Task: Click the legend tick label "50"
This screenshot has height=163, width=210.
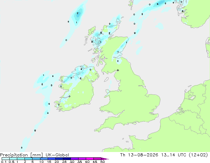Action: [102, 162]
